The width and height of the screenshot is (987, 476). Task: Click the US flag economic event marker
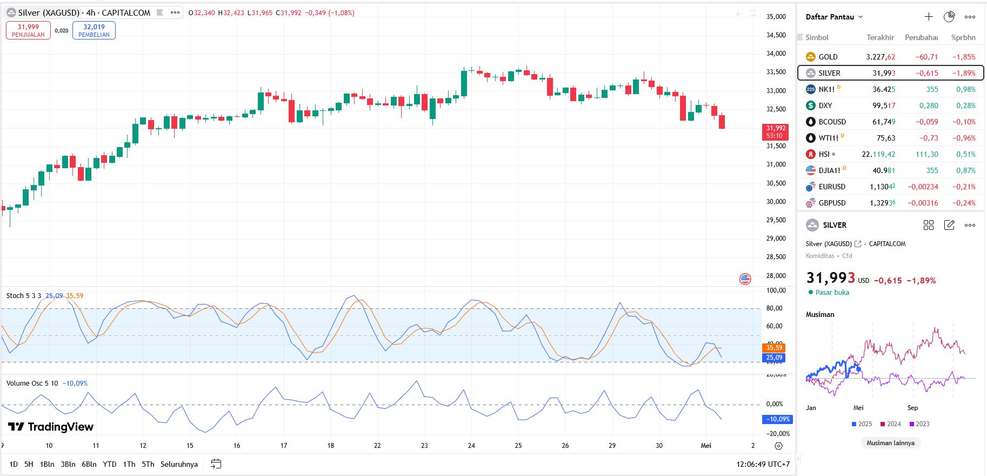(745, 279)
